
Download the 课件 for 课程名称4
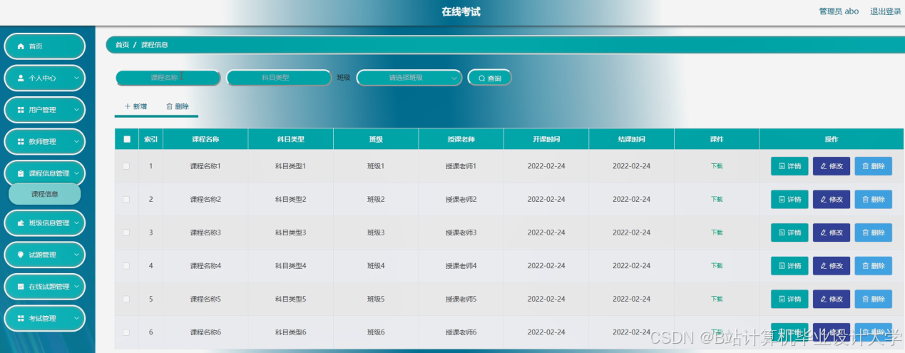[717, 266]
